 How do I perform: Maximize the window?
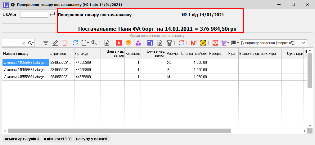(x=293, y=4)
